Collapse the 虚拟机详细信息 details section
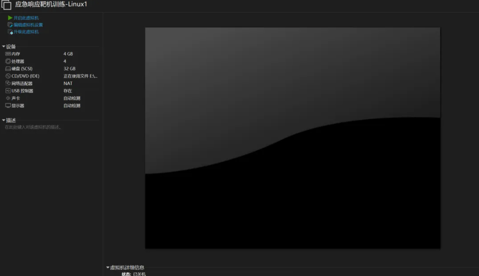This screenshot has width=479, height=276. coord(108,267)
